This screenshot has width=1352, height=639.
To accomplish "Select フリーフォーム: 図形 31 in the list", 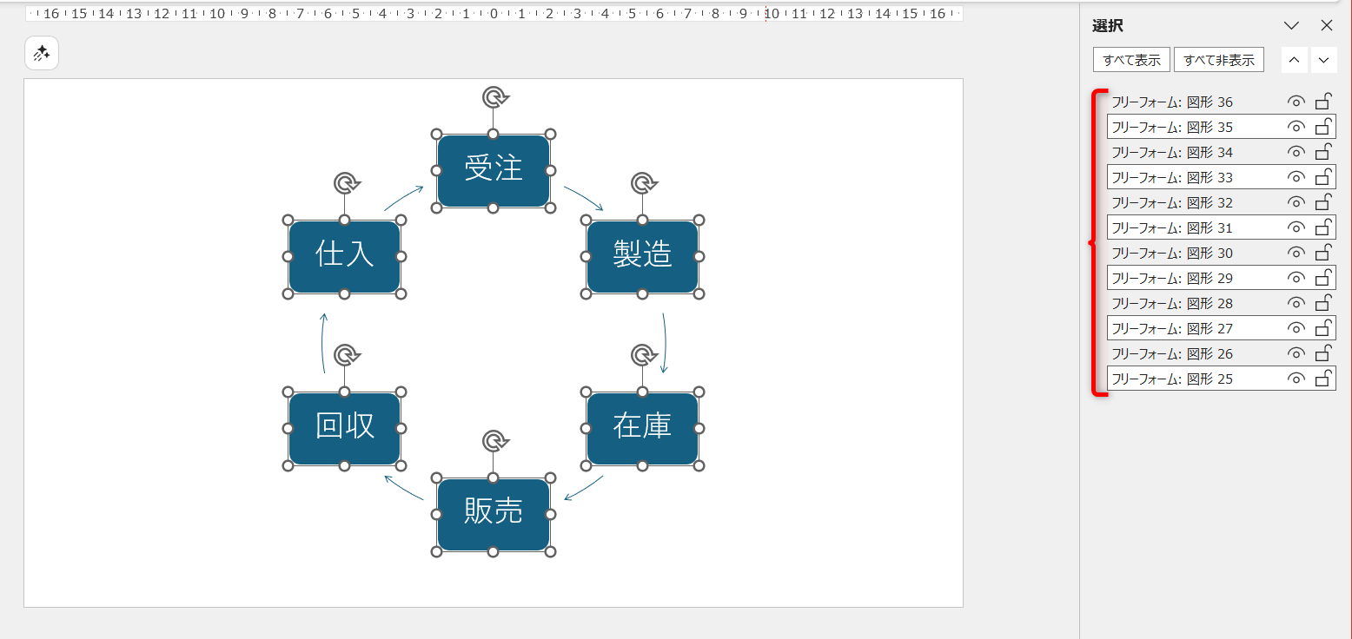I will pos(1222,228).
